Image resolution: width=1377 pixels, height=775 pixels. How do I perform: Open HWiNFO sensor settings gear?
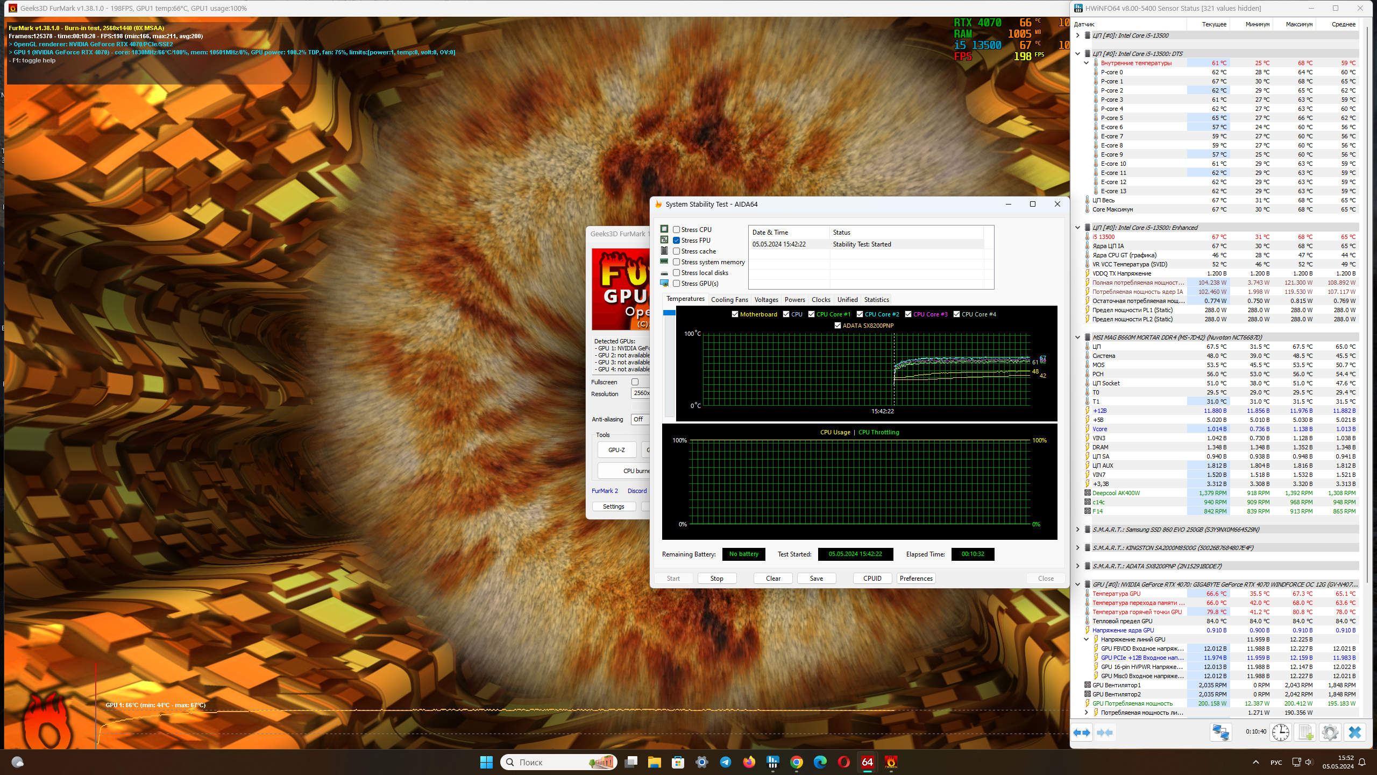point(1330,732)
